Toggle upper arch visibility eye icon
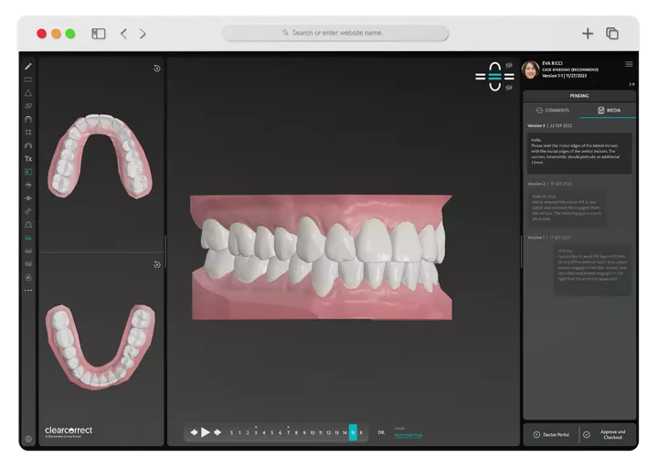This screenshot has width=658, height=469. click(508, 66)
